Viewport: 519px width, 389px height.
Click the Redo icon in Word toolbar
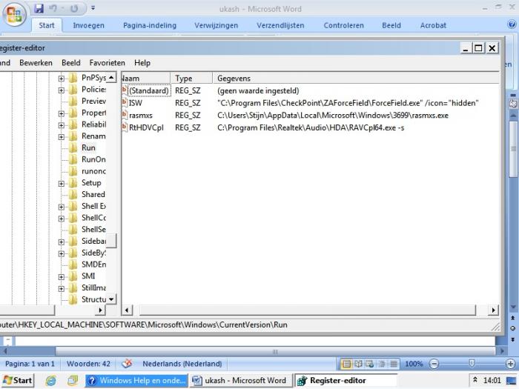74,9
